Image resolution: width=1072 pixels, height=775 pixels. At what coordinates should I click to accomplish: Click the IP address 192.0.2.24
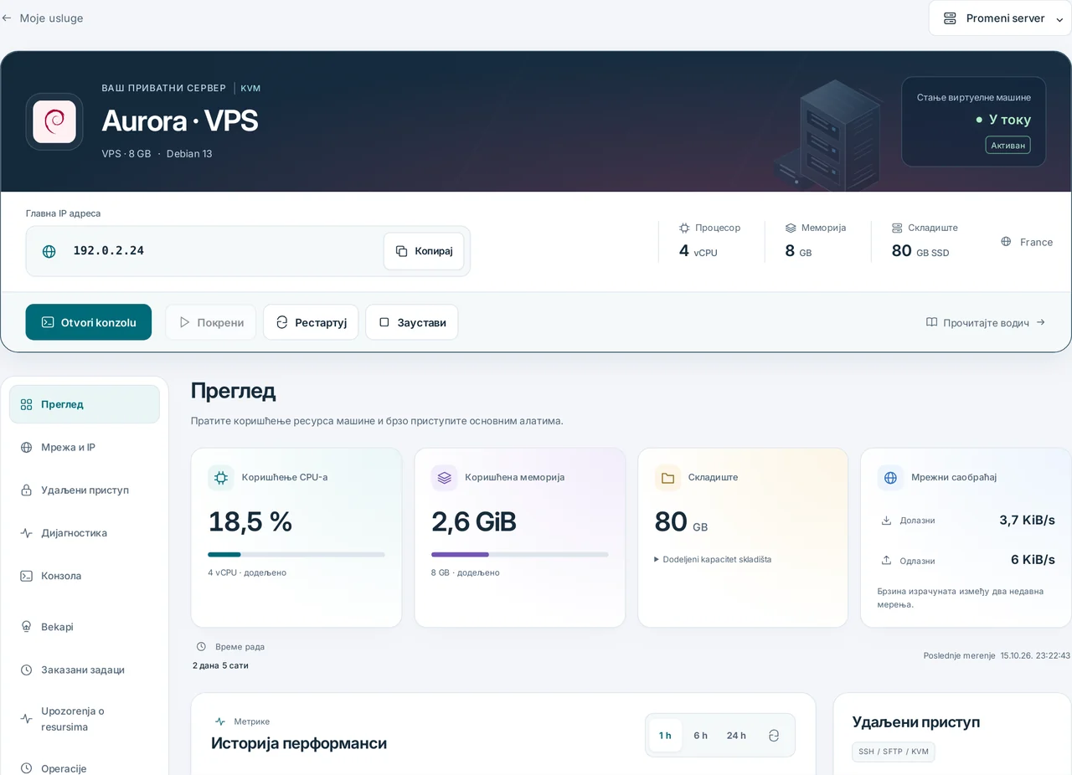pyautogui.click(x=109, y=250)
